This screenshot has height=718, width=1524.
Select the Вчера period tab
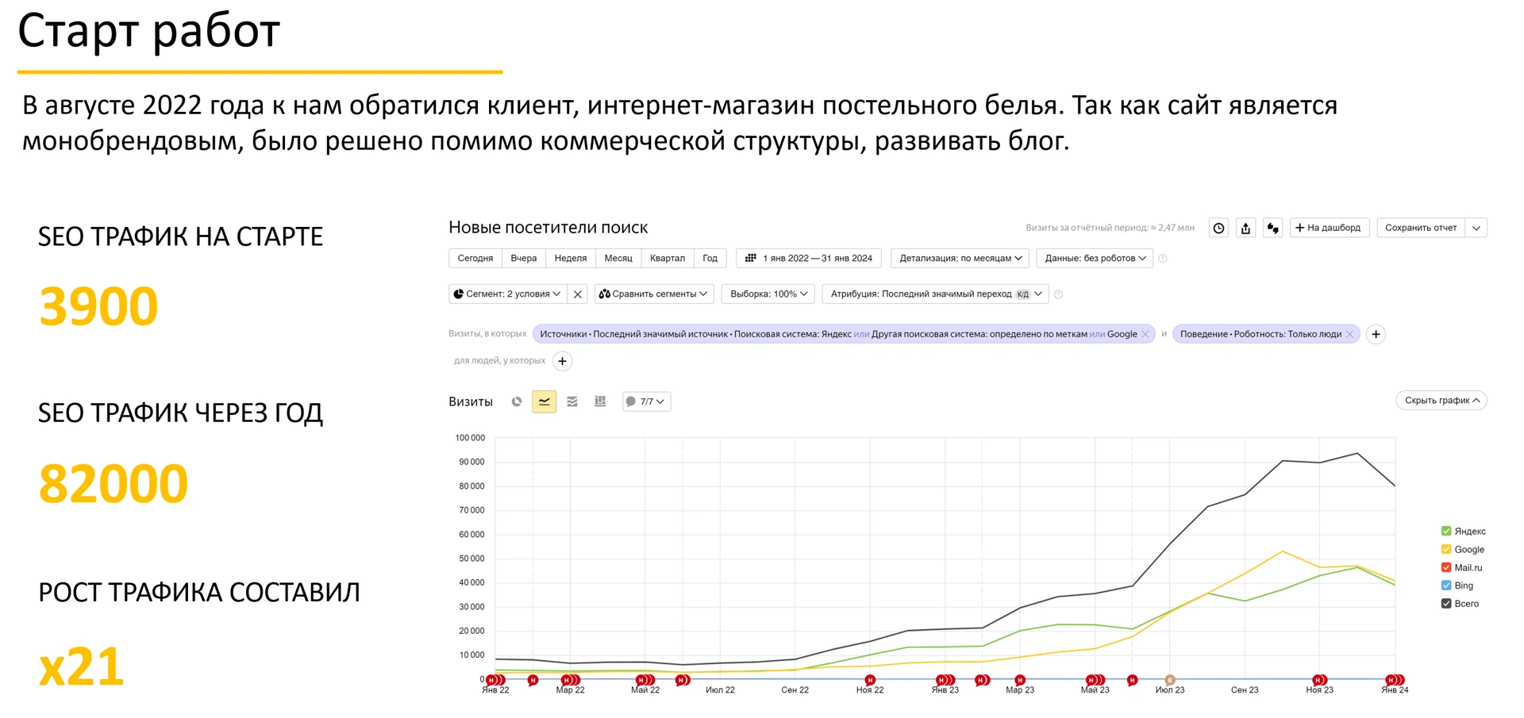click(x=524, y=259)
